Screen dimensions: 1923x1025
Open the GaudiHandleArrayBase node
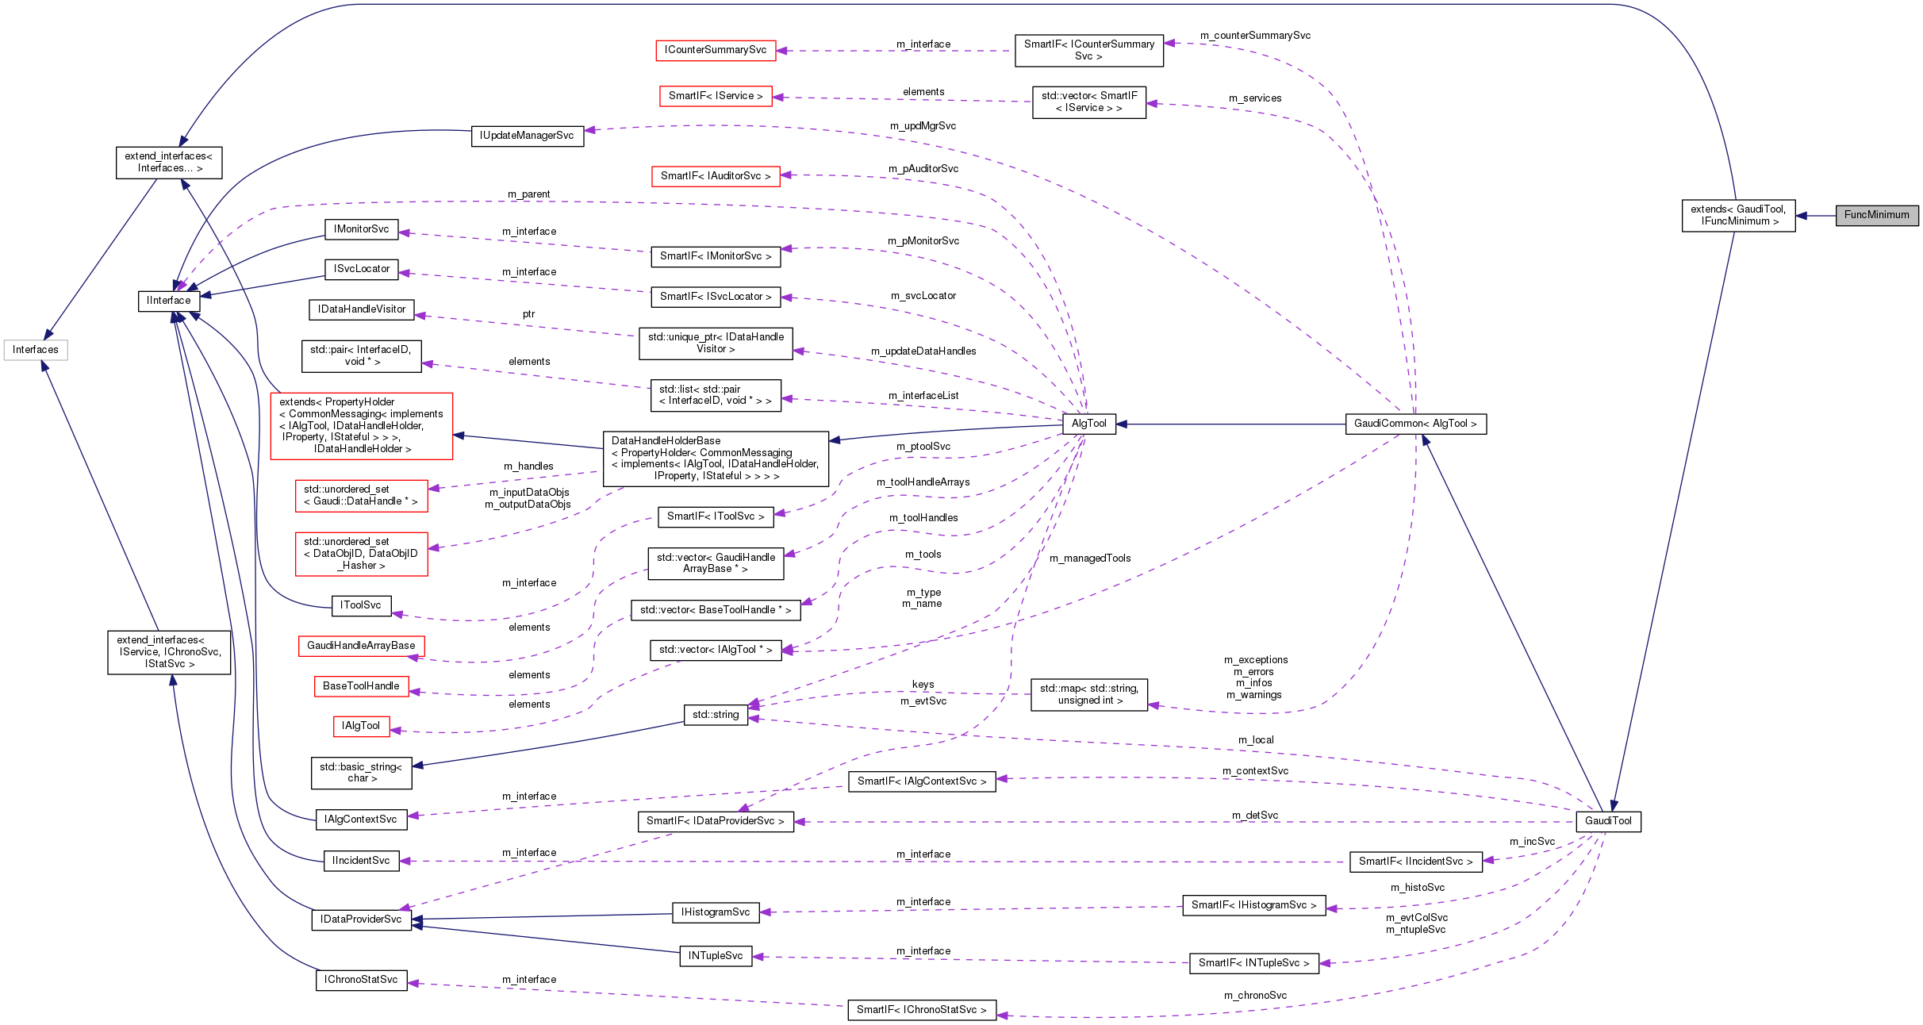pos(363,646)
